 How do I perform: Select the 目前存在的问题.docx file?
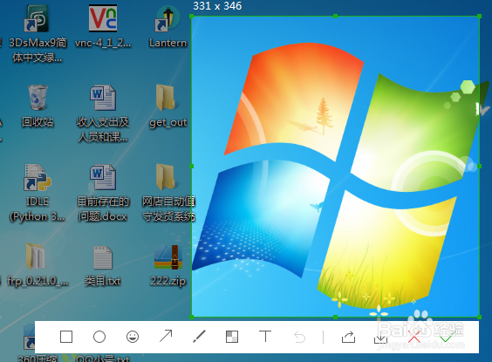[103, 193]
